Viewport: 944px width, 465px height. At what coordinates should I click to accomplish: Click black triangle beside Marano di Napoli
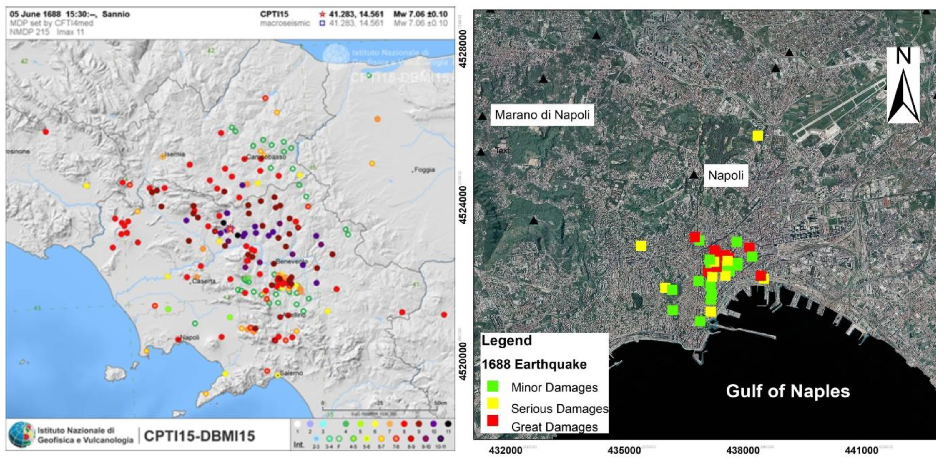pyautogui.click(x=482, y=116)
